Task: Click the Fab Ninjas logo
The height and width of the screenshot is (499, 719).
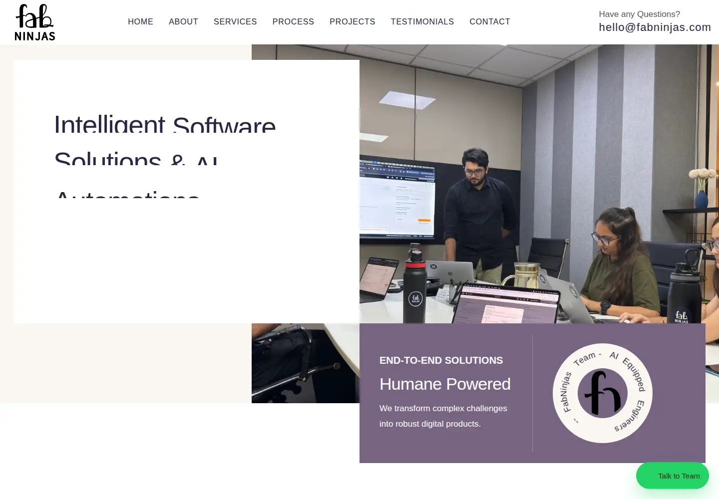Action: tap(35, 22)
